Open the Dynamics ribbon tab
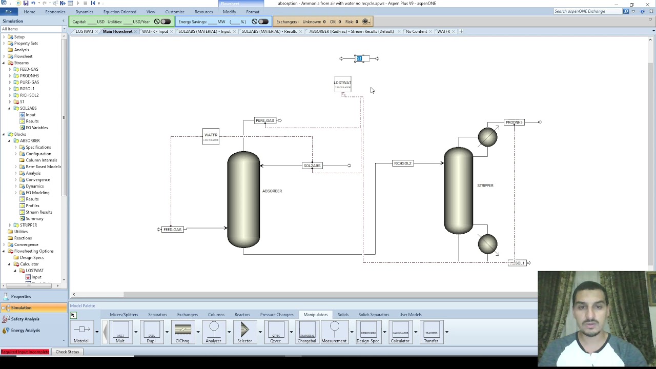656x369 pixels. [x=84, y=12]
